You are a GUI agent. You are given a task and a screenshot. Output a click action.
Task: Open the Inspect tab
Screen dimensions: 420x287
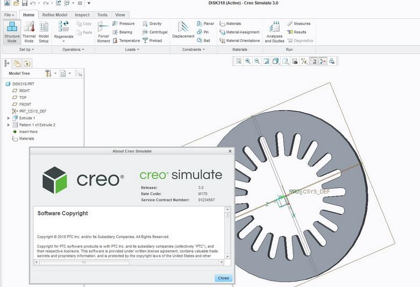pyautogui.click(x=82, y=15)
